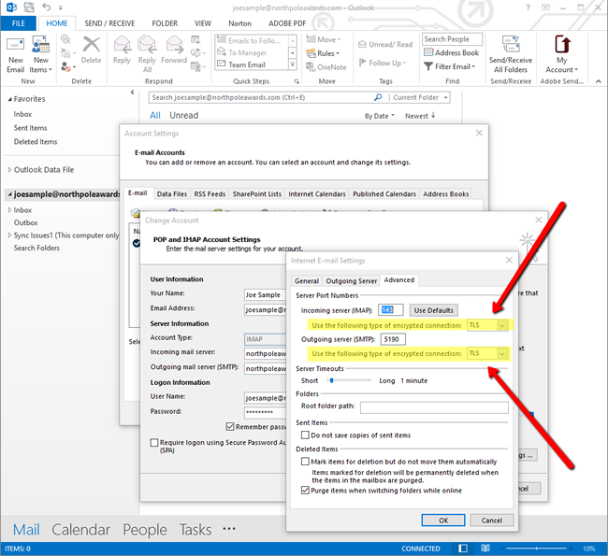Click Unread/Read envelope icon
The height and width of the screenshot is (556, 608).
pos(362,44)
